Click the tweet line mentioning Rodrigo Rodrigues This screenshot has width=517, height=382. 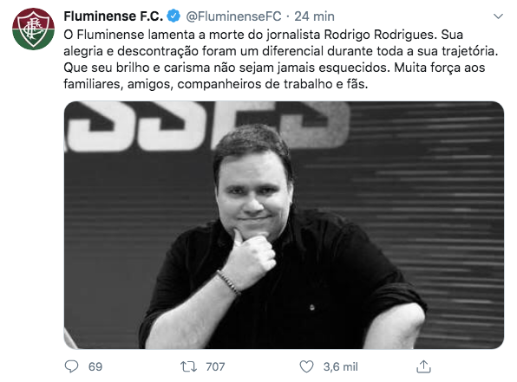point(263,35)
